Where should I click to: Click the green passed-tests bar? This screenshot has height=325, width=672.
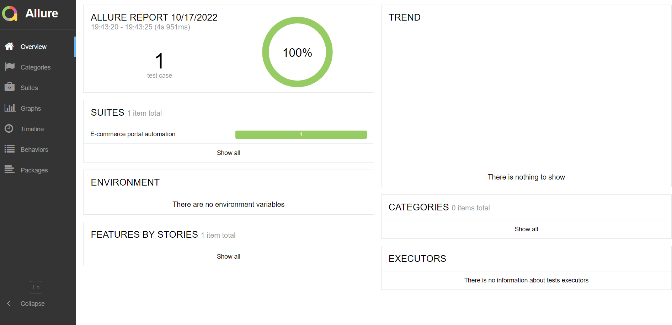point(301,134)
